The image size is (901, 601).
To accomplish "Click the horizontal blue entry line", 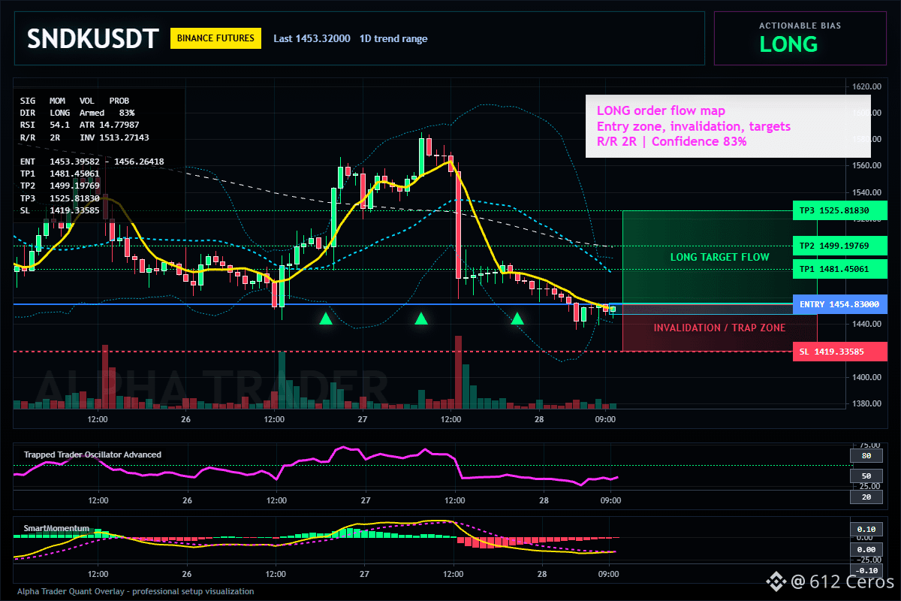I will tap(402, 304).
